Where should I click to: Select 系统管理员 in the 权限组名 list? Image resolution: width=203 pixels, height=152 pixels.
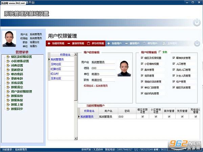click(x=62, y=59)
